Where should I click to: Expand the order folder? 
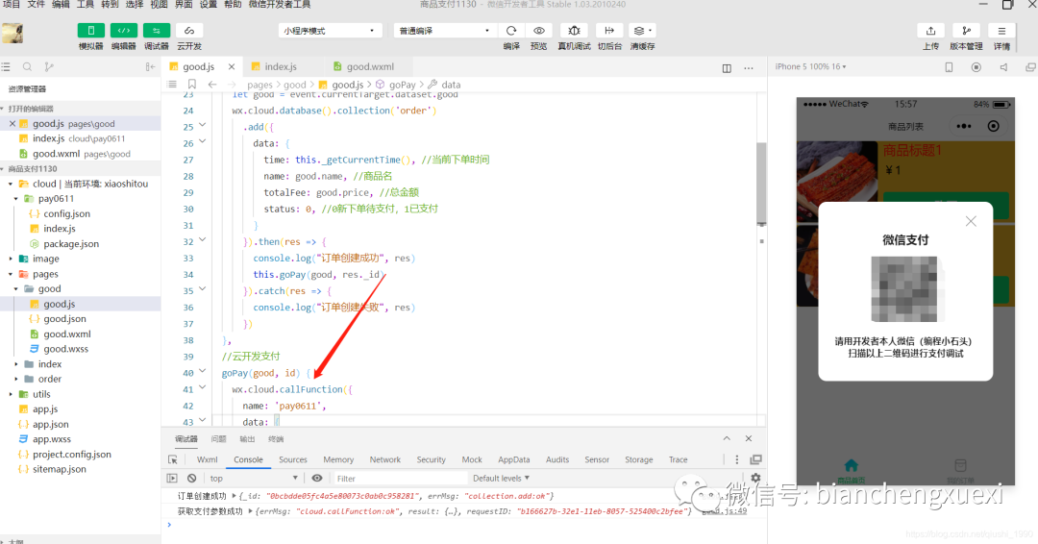tap(16, 380)
